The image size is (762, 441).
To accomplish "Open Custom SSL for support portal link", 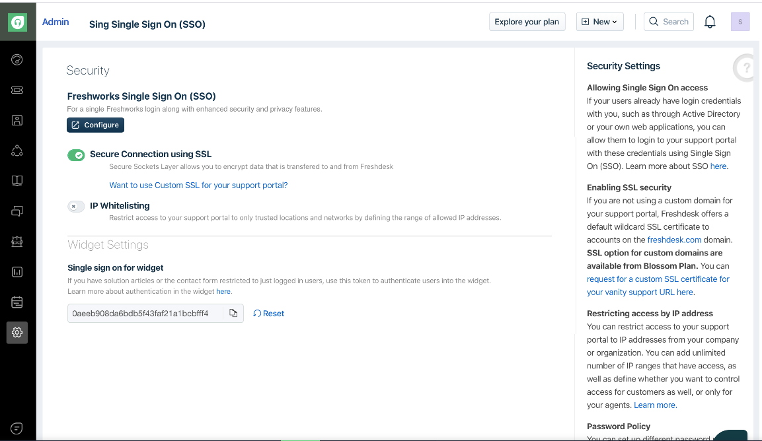I will coord(198,185).
